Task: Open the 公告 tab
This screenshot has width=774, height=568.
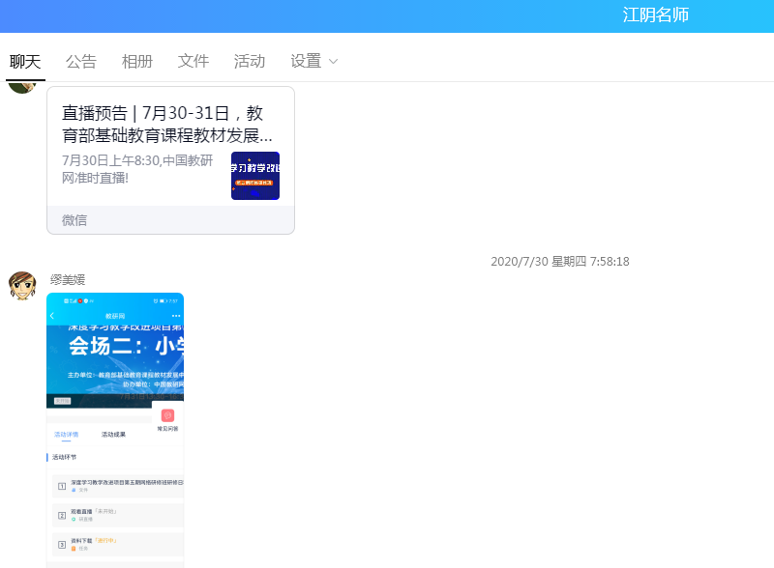Action: pyautogui.click(x=81, y=61)
